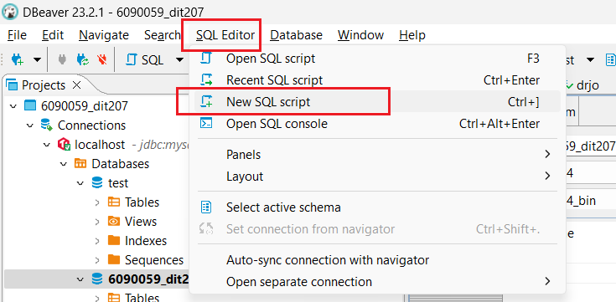Expand the Views folder
This screenshot has height=302, width=616.
[x=97, y=221]
